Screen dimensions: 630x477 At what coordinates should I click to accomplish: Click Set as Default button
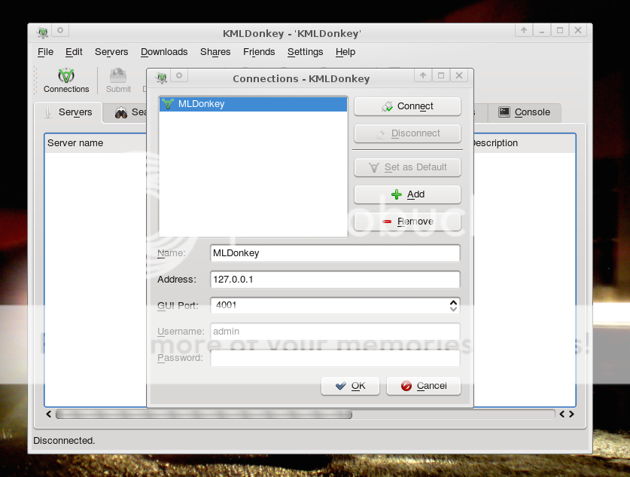407,167
